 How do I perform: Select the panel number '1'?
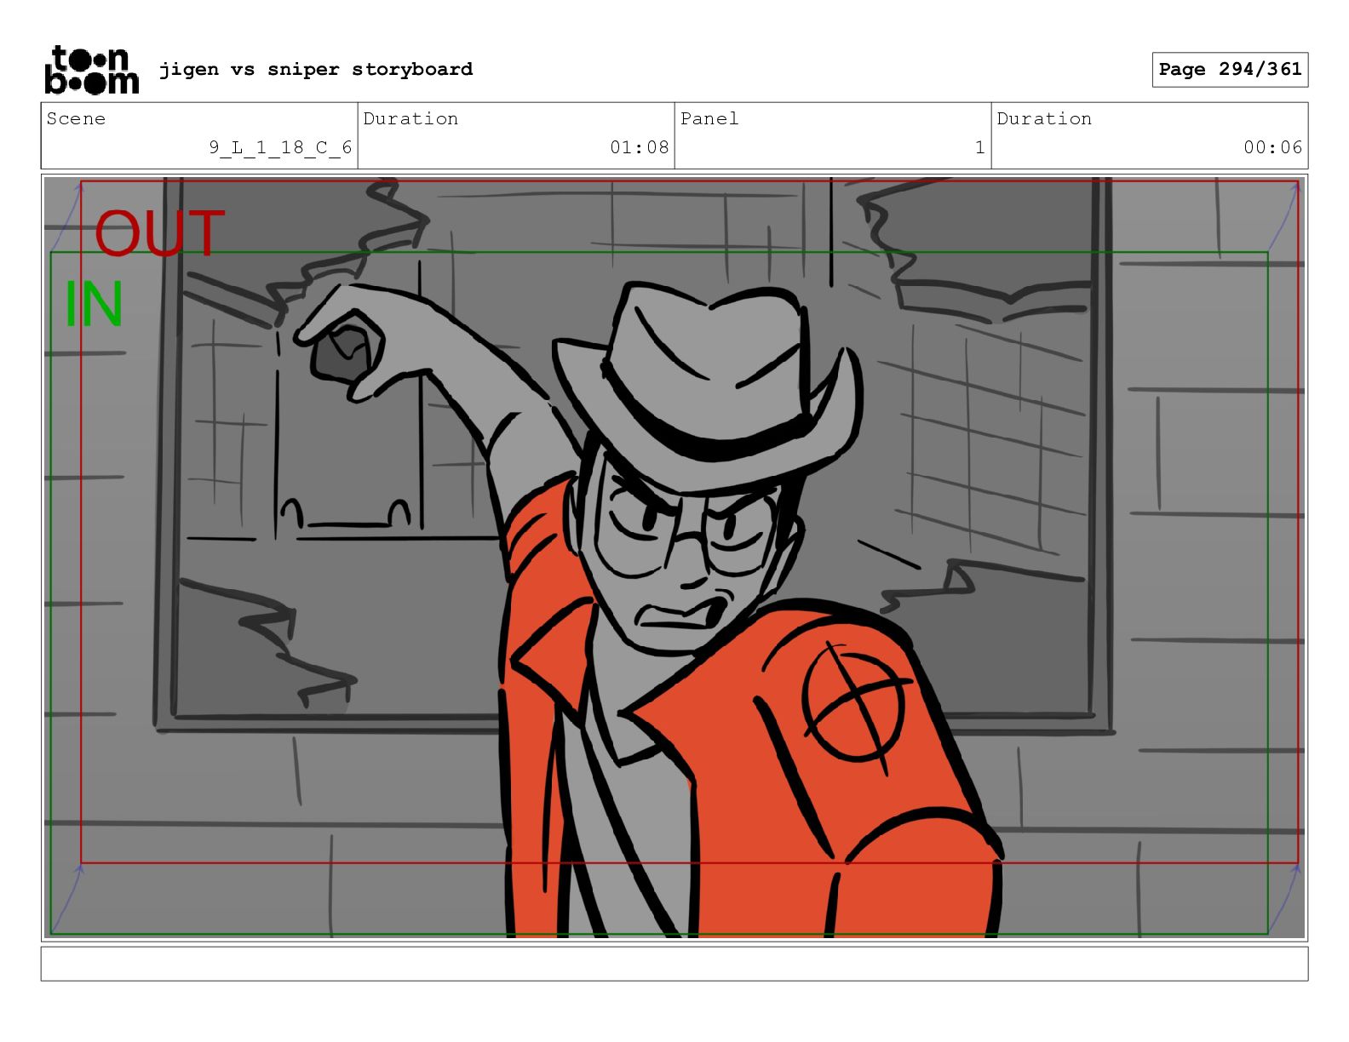click(x=980, y=147)
